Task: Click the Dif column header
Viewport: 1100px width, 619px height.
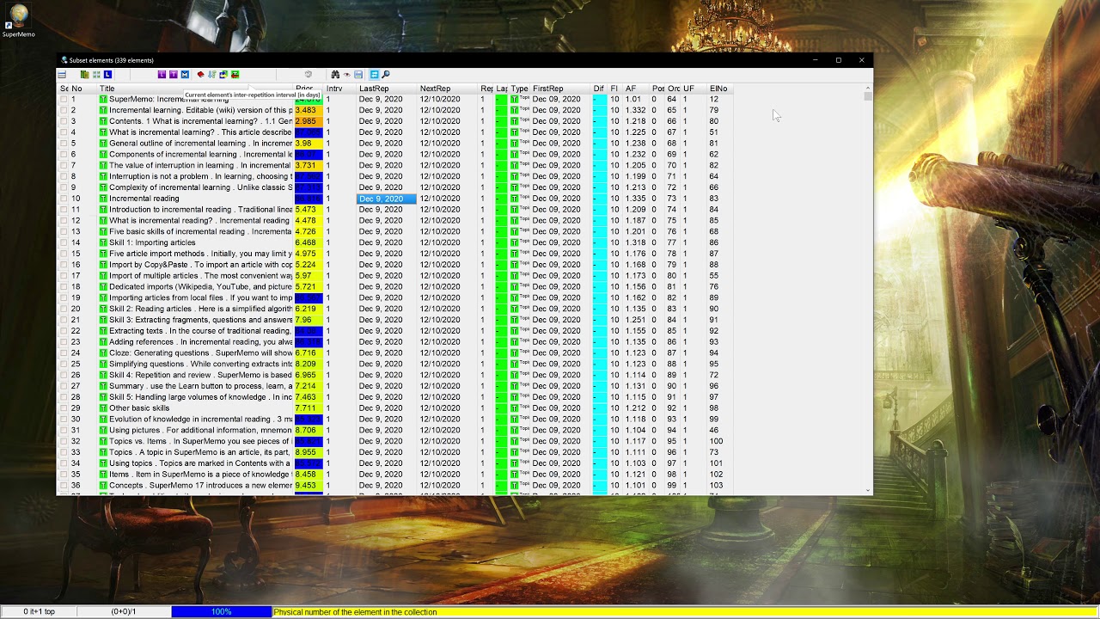Action: (x=599, y=89)
